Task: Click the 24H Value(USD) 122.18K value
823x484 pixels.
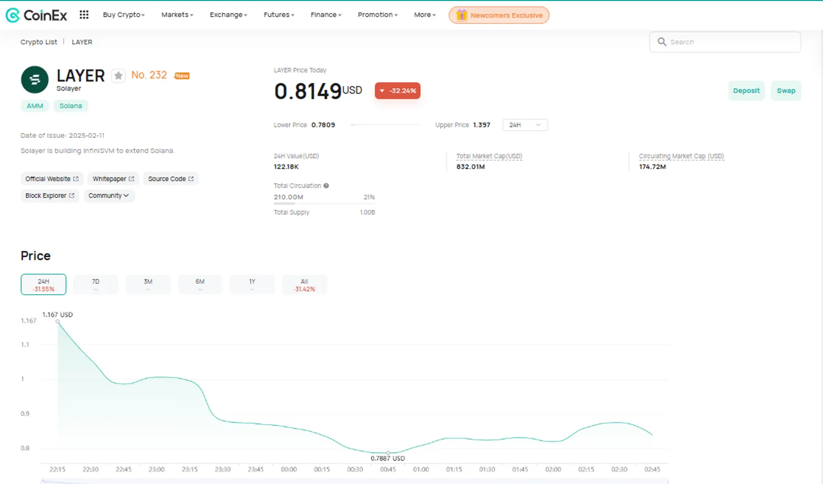Action: pyautogui.click(x=286, y=167)
